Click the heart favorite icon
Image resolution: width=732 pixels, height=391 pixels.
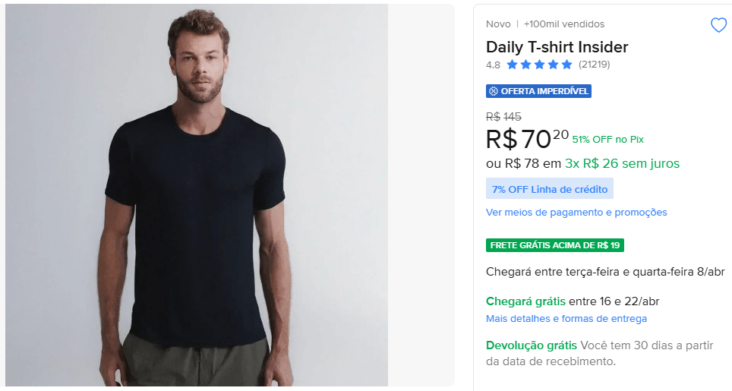718,26
